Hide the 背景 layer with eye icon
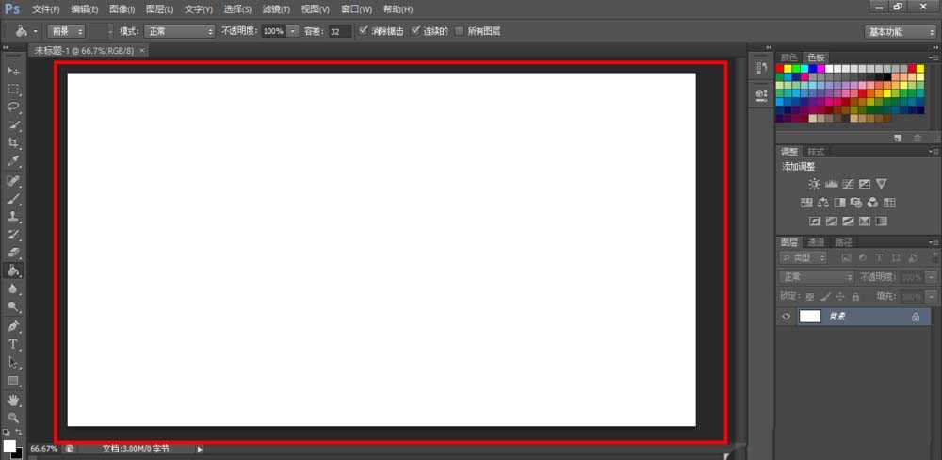The height and width of the screenshot is (460, 942). pyautogui.click(x=786, y=317)
